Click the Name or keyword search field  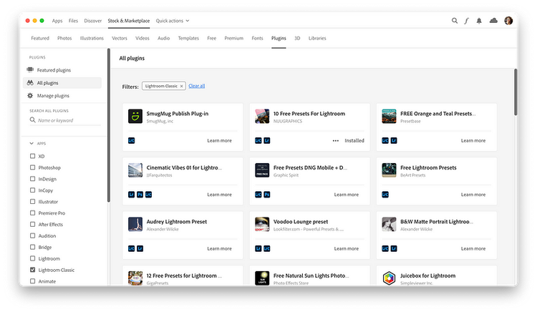[x=65, y=120]
